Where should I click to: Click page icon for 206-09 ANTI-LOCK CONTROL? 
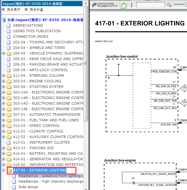pyautogui.click(x=9, y=70)
